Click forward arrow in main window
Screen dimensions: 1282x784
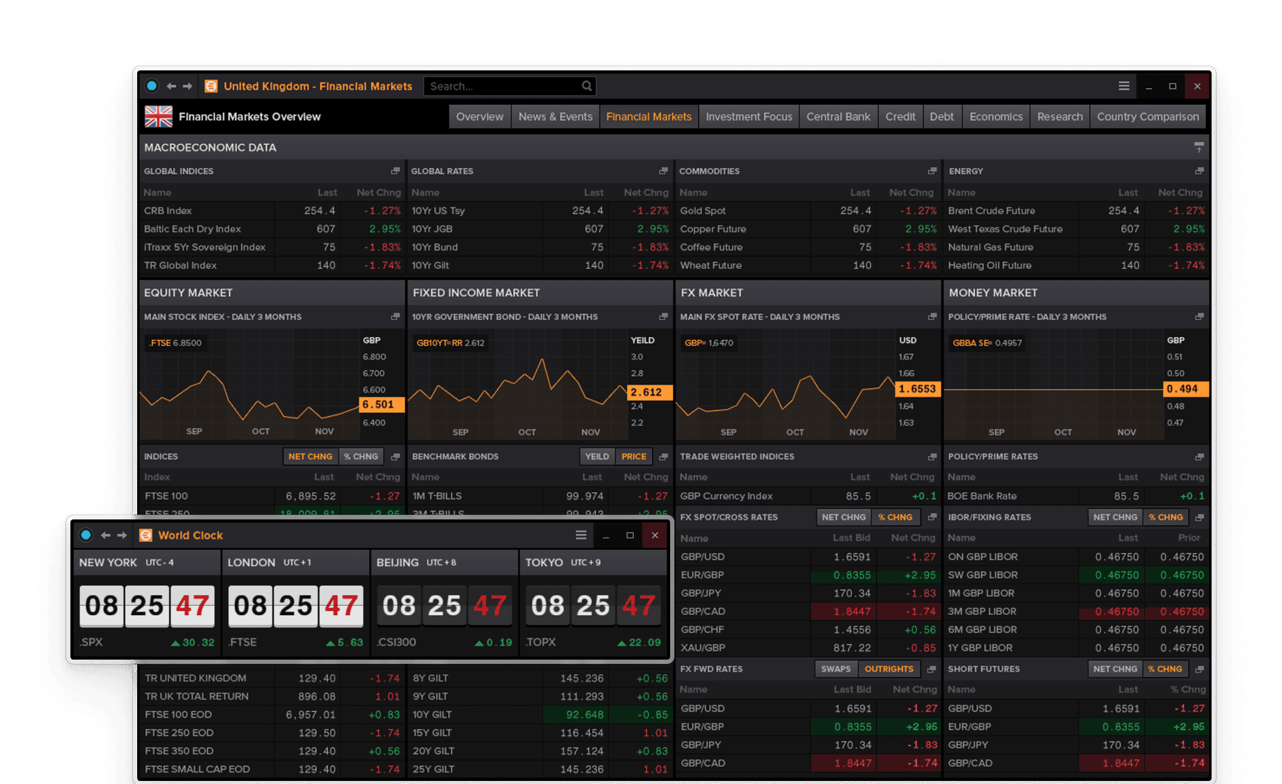click(x=188, y=86)
